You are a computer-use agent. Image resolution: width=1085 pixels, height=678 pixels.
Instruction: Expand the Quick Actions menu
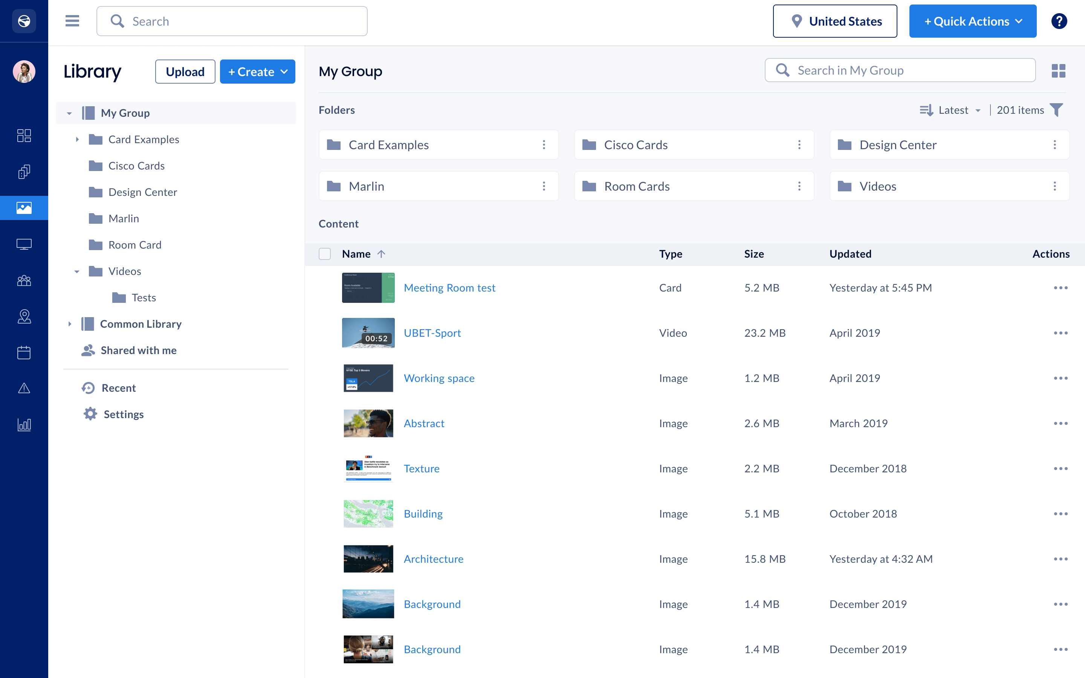coord(972,21)
